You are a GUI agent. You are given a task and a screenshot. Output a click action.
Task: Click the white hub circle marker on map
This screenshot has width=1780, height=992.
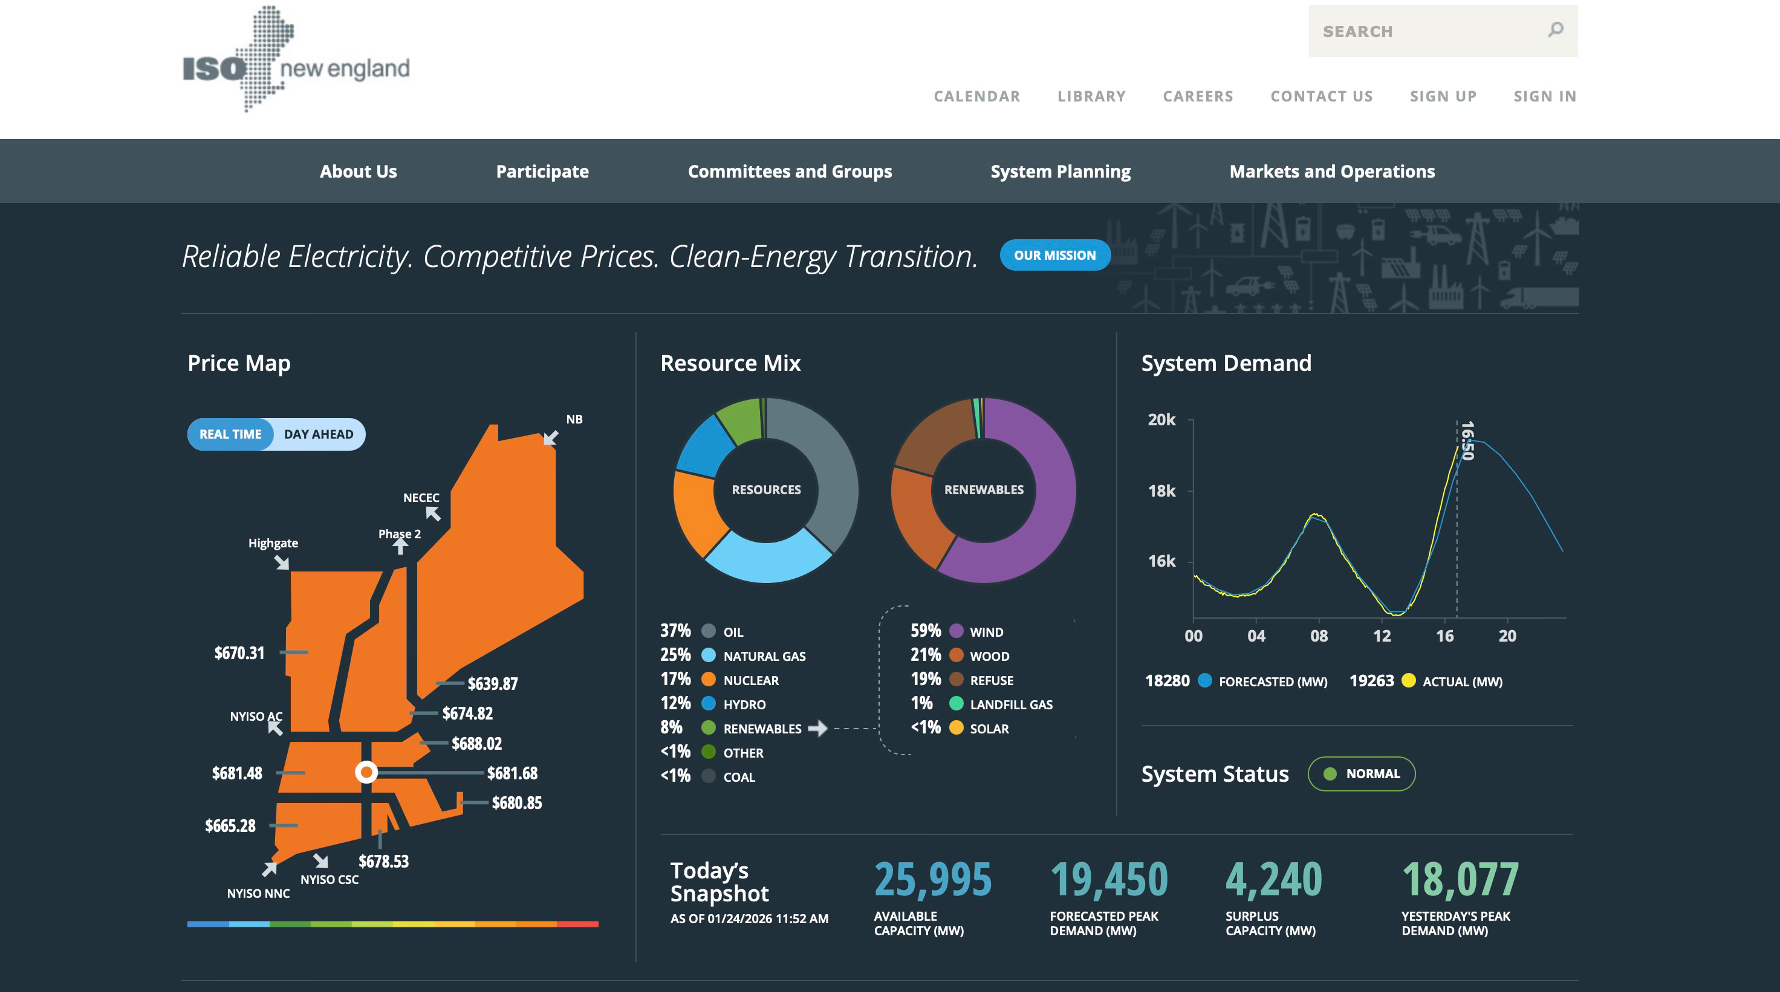pos(366,771)
